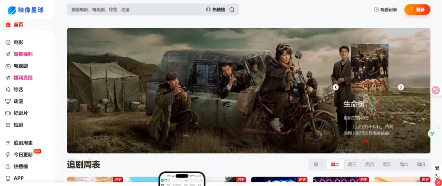Click the 生命树 banner title

(354, 104)
